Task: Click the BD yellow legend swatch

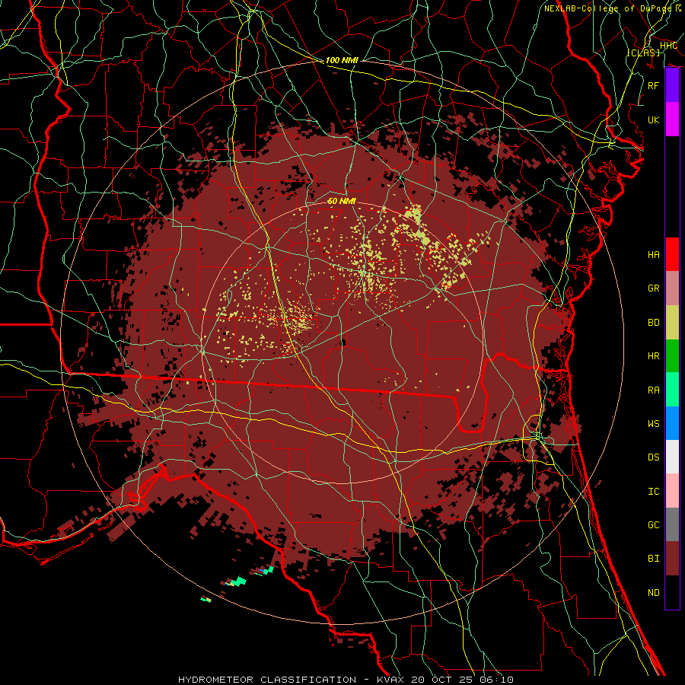Action: (672, 323)
